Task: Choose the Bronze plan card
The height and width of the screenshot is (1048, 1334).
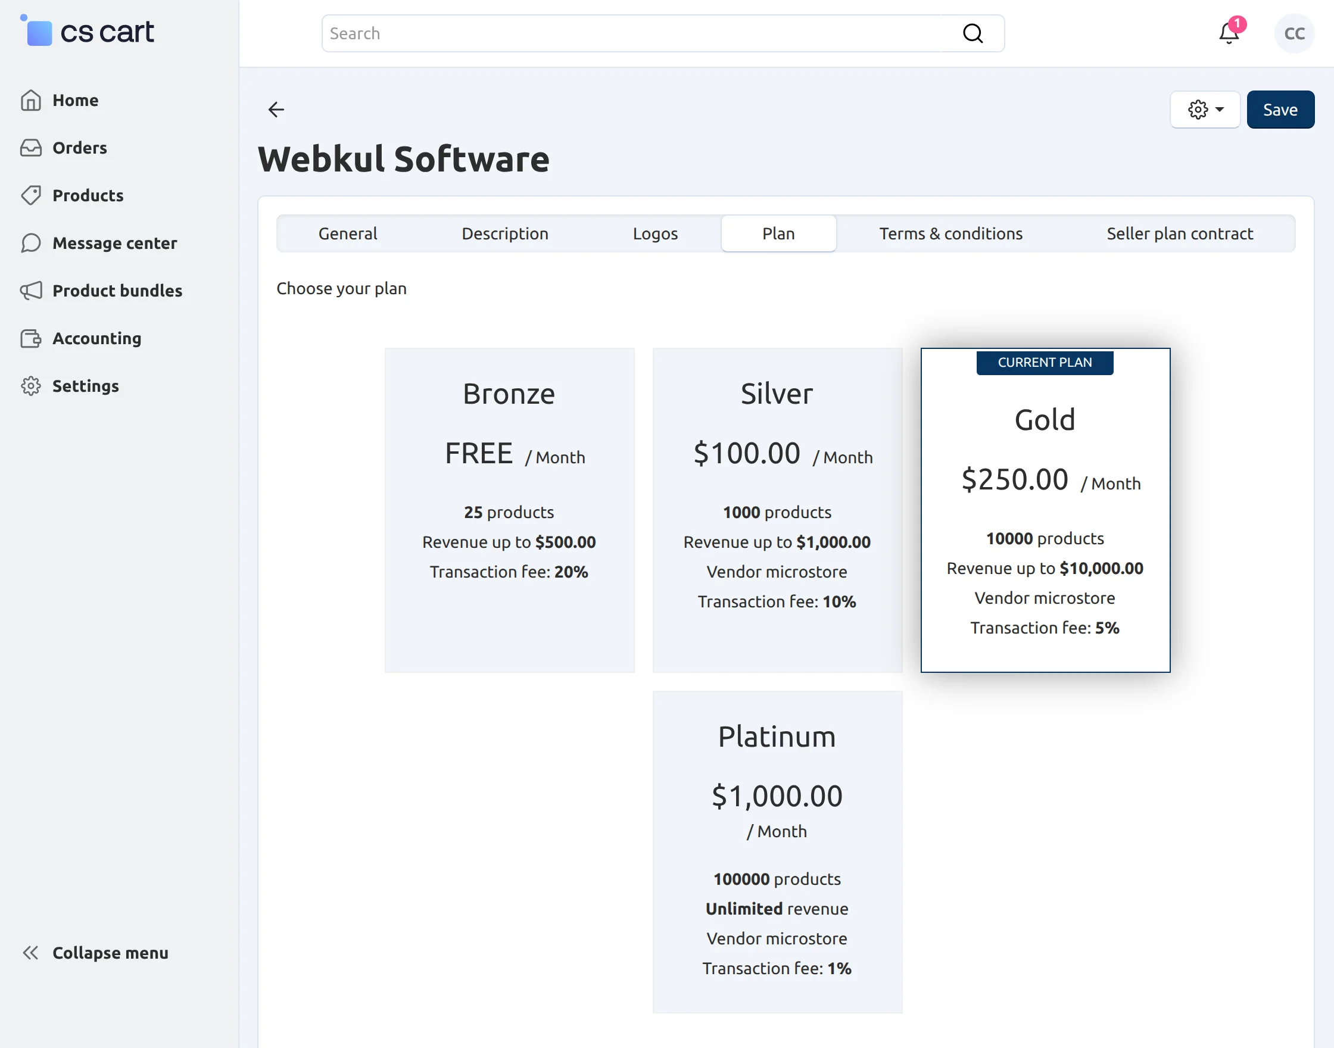Action: (x=509, y=510)
